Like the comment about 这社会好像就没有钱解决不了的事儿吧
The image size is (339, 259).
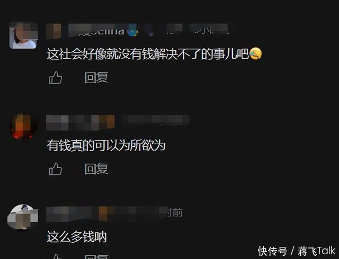pos(56,78)
